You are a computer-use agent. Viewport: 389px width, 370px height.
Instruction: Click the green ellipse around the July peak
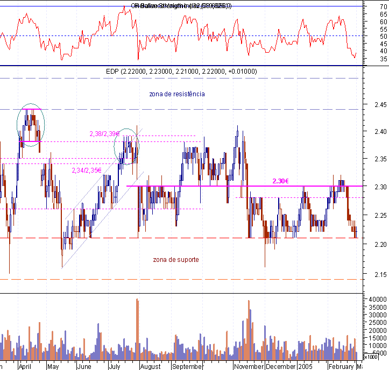pyautogui.click(x=126, y=147)
